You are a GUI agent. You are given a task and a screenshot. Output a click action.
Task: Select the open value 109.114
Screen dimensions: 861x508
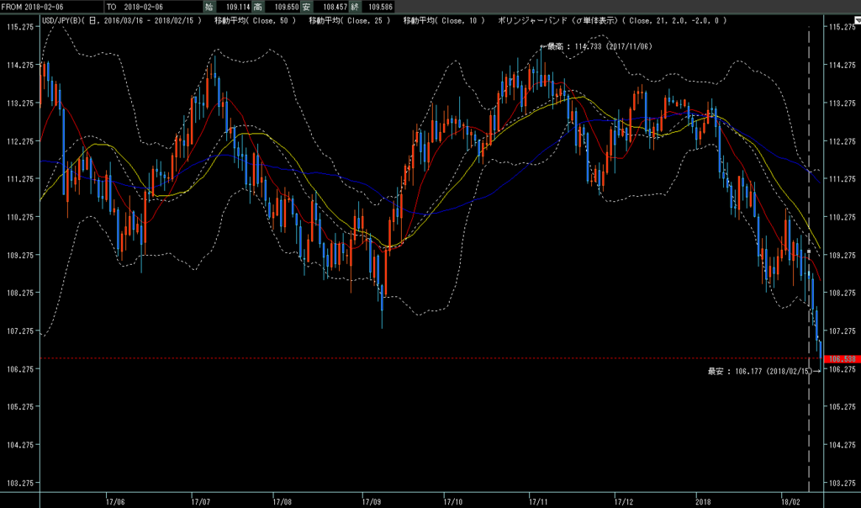coord(238,7)
